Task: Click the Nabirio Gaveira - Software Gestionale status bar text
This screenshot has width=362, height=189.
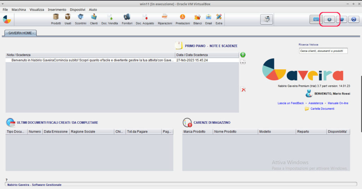Action: coord(34,185)
